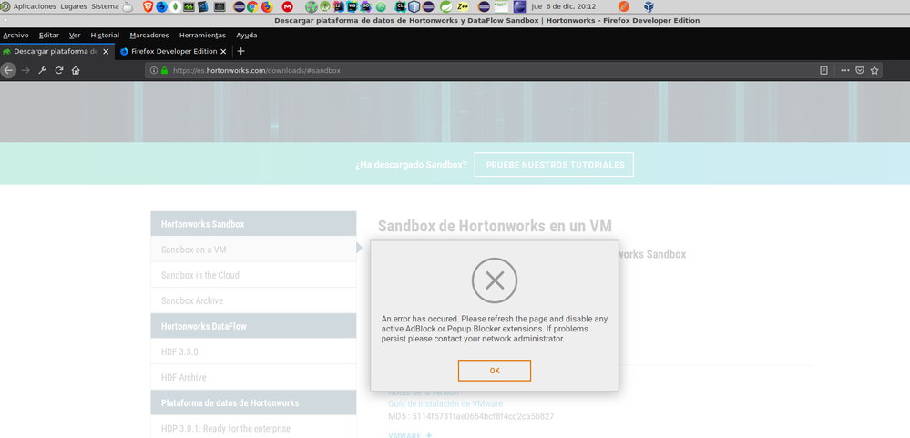
Task: Launch Android Studio from the panel
Action: tap(325, 6)
